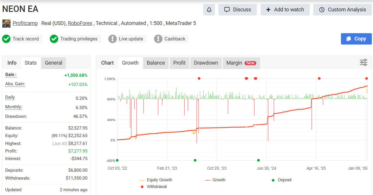The height and width of the screenshot is (195, 373).
Task: Open the Profitcamp profile link
Action: click(25, 23)
